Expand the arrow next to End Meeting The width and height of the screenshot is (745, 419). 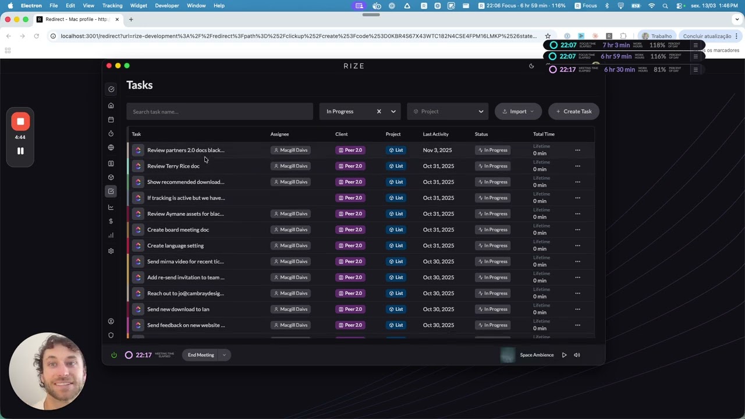pos(224,355)
